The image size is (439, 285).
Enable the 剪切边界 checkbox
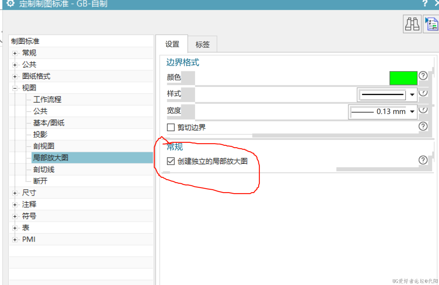[x=171, y=127]
